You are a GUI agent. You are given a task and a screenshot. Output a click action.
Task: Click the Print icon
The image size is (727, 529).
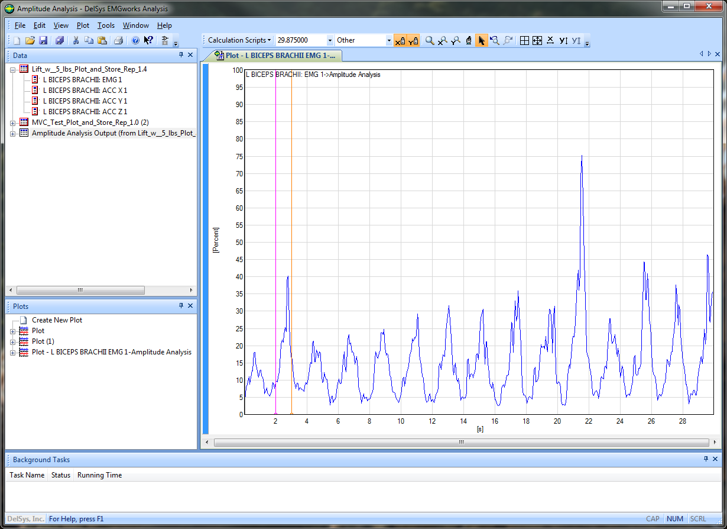click(x=118, y=41)
